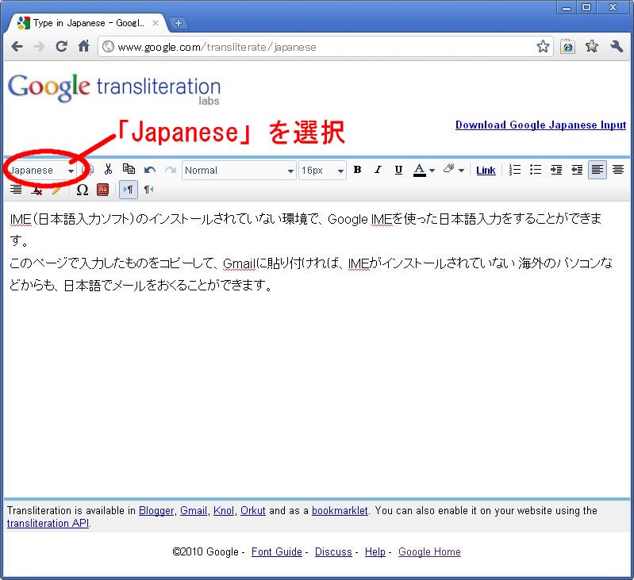Image resolution: width=634 pixels, height=580 pixels.
Task: Toggle underline formatting
Action: (x=398, y=170)
